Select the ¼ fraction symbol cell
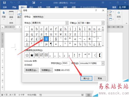The height and width of the screenshot is (97, 129). click(80, 44)
